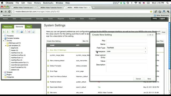Image resolution: width=171 pixels, height=96 pixels.
Task: Click the Key input field
Action: pos(127,41)
